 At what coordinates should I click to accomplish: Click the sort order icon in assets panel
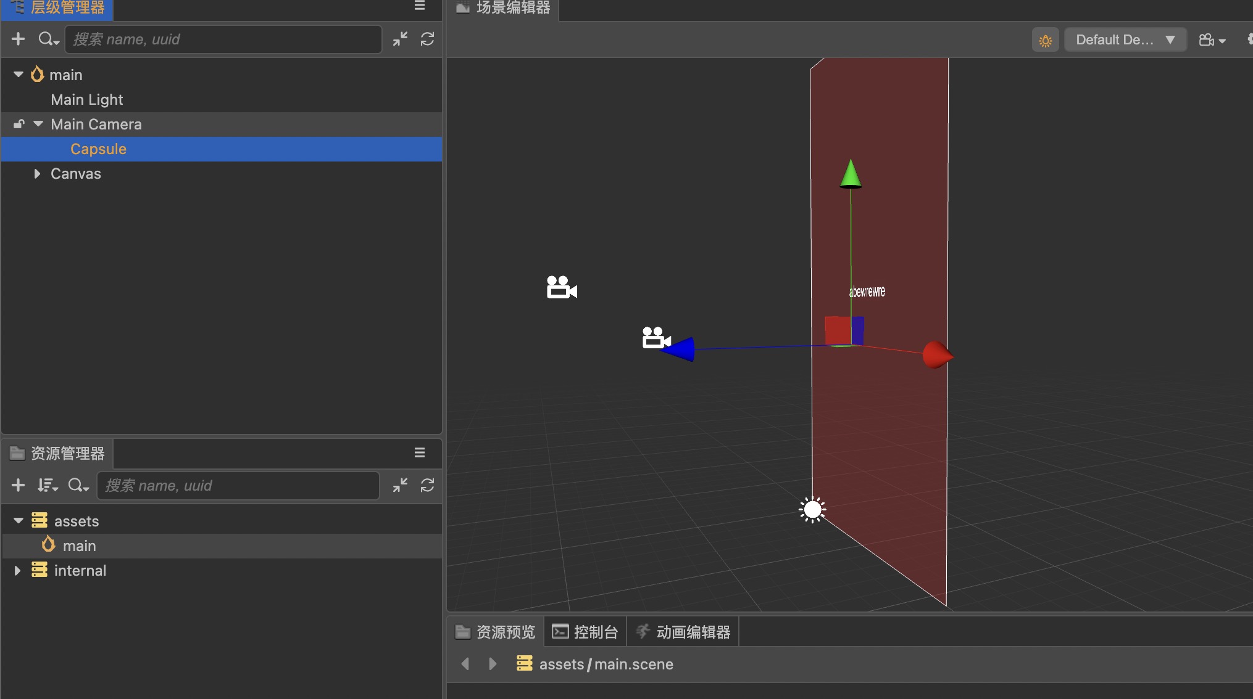click(47, 486)
